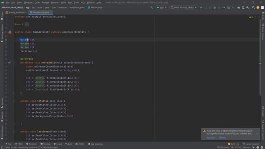Click the LF line separator widget
Viewport: 265px width, 149px height.
[232, 147]
